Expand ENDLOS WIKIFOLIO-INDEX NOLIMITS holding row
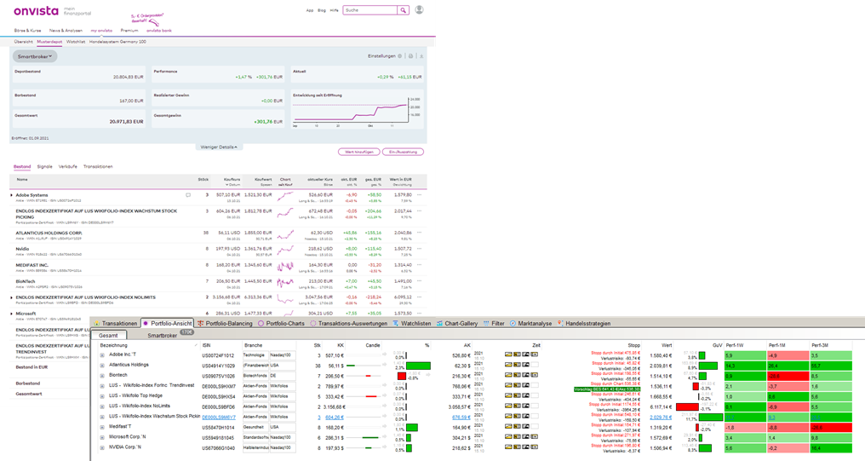The image size is (865, 461). (x=12, y=297)
